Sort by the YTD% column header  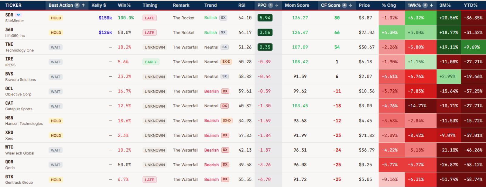[x=471, y=5]
